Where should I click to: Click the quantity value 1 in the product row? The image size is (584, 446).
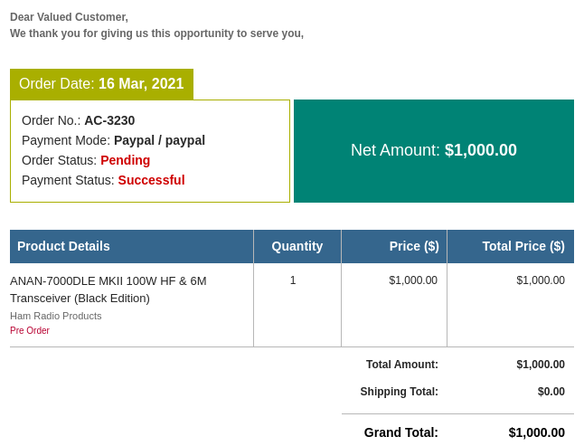click(x=293, y=280)
